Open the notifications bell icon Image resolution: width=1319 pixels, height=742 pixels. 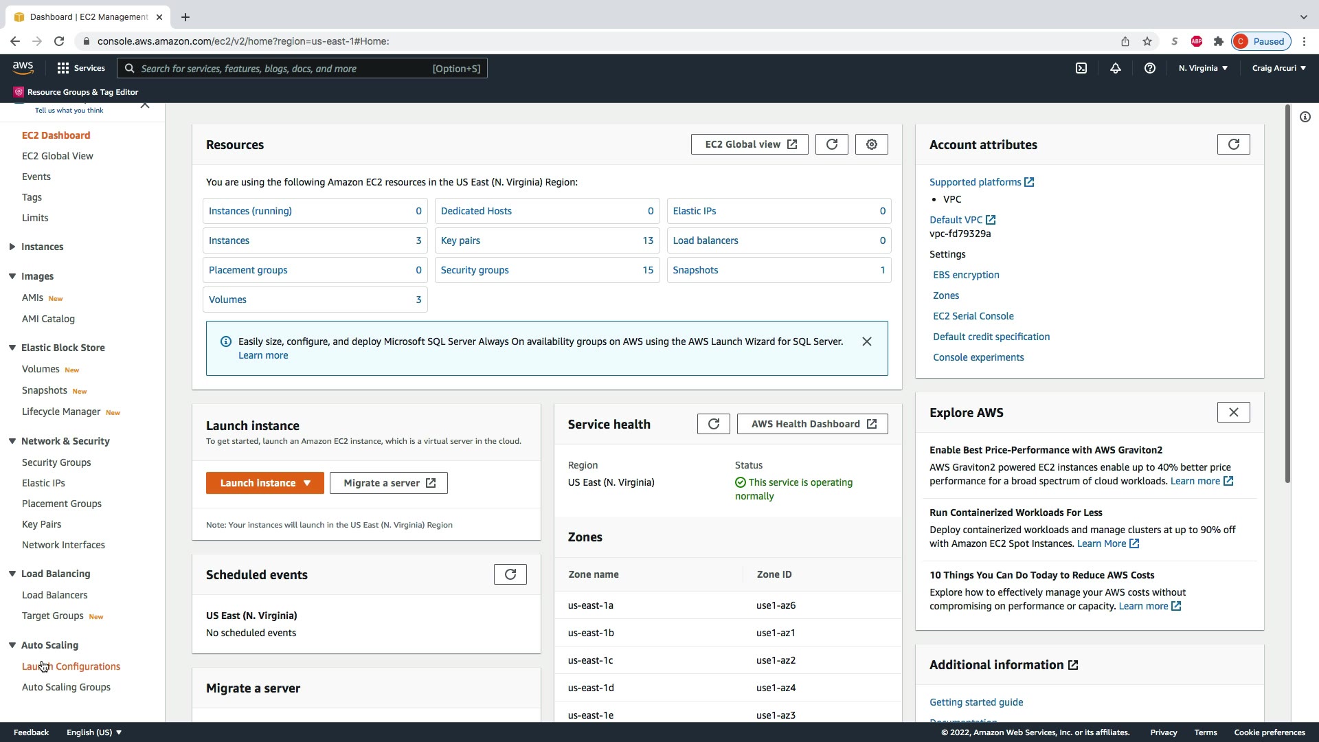point(1116,68)
